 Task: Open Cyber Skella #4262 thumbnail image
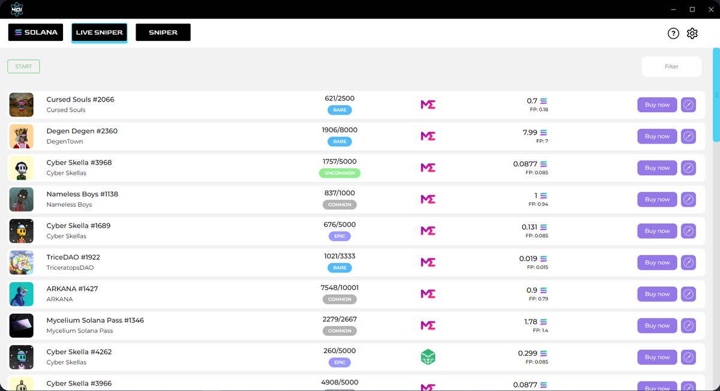click(x=21, y=357)
